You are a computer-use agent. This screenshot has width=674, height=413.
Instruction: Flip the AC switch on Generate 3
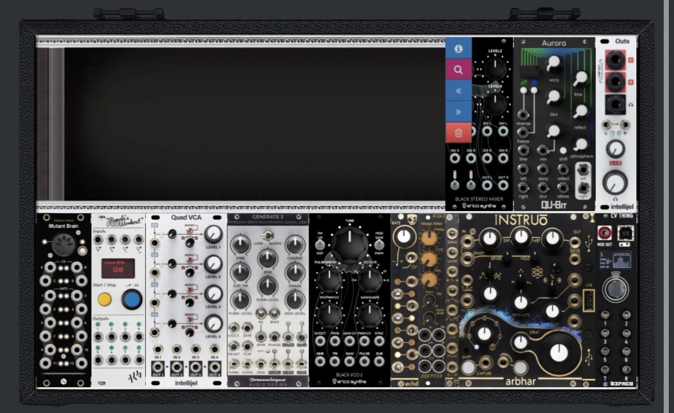[261, 313]
